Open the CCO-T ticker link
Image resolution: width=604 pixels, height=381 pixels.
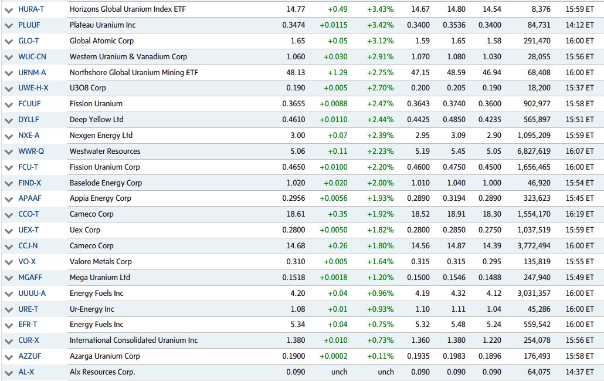[x=29, y=214]
